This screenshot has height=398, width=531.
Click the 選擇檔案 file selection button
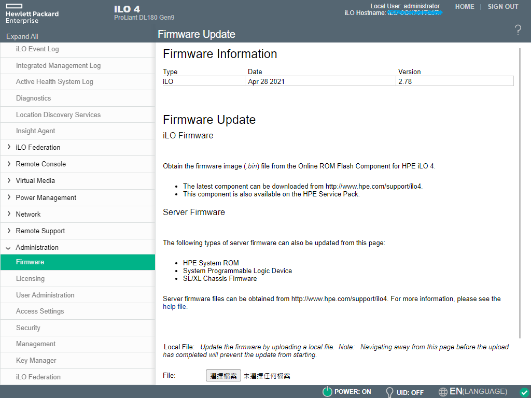click(x=223, y=375)
